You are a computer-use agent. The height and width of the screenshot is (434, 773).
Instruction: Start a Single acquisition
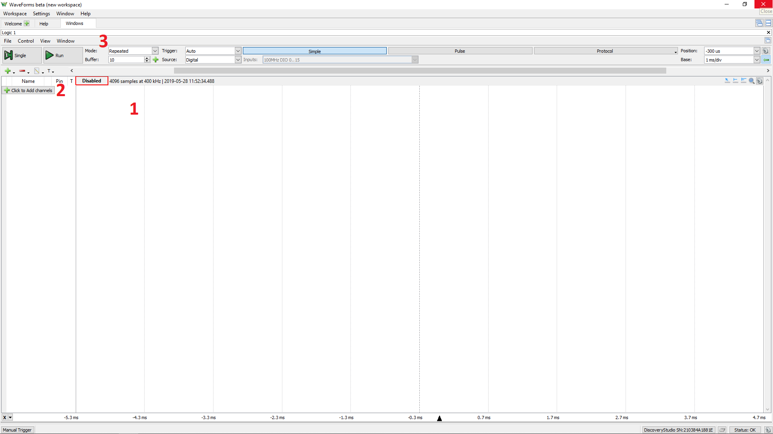pyautogui.click(x=22, y=55)
